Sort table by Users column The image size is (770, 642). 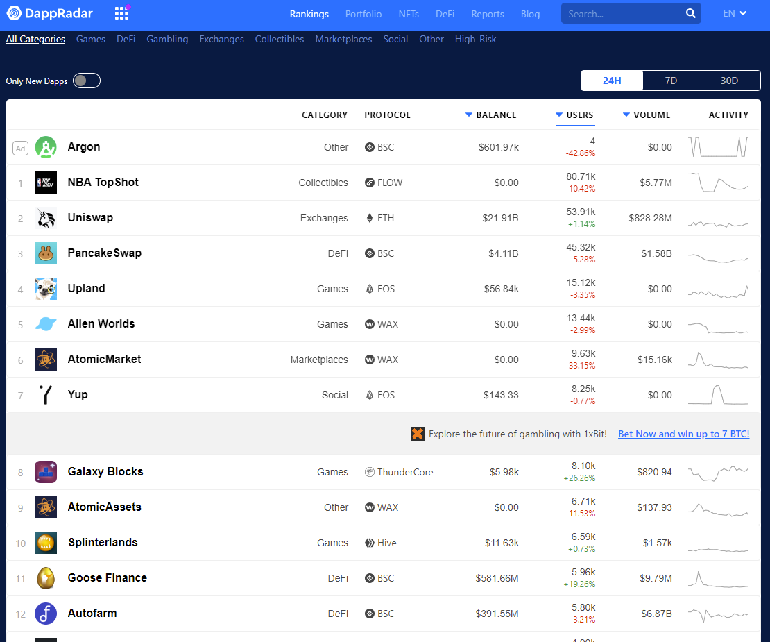coord(574,115)
